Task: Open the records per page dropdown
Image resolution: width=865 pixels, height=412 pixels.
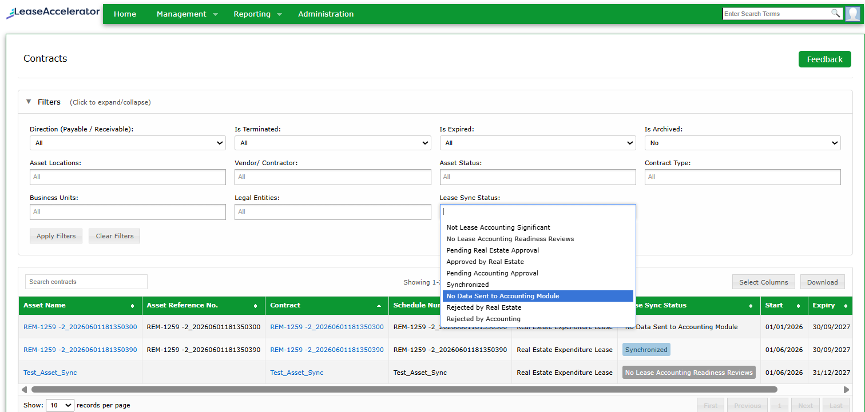Action: point(60,405)
